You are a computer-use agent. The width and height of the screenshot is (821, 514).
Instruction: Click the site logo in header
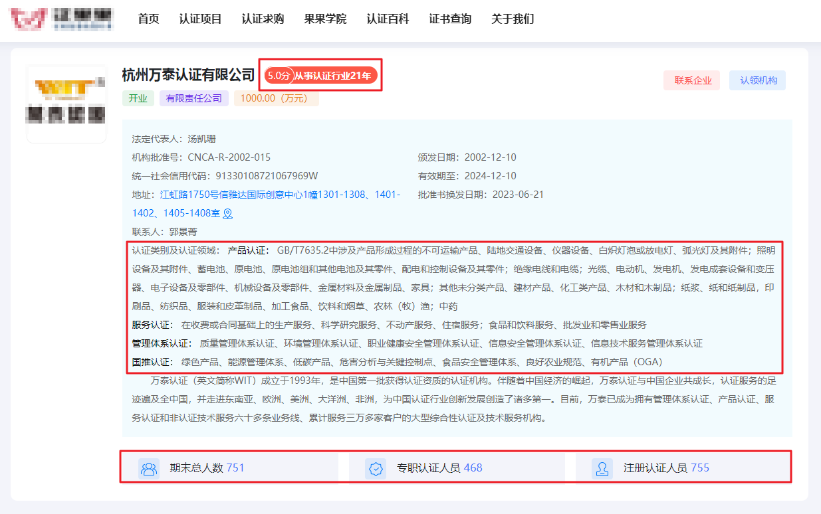click(x=61, y=19)
